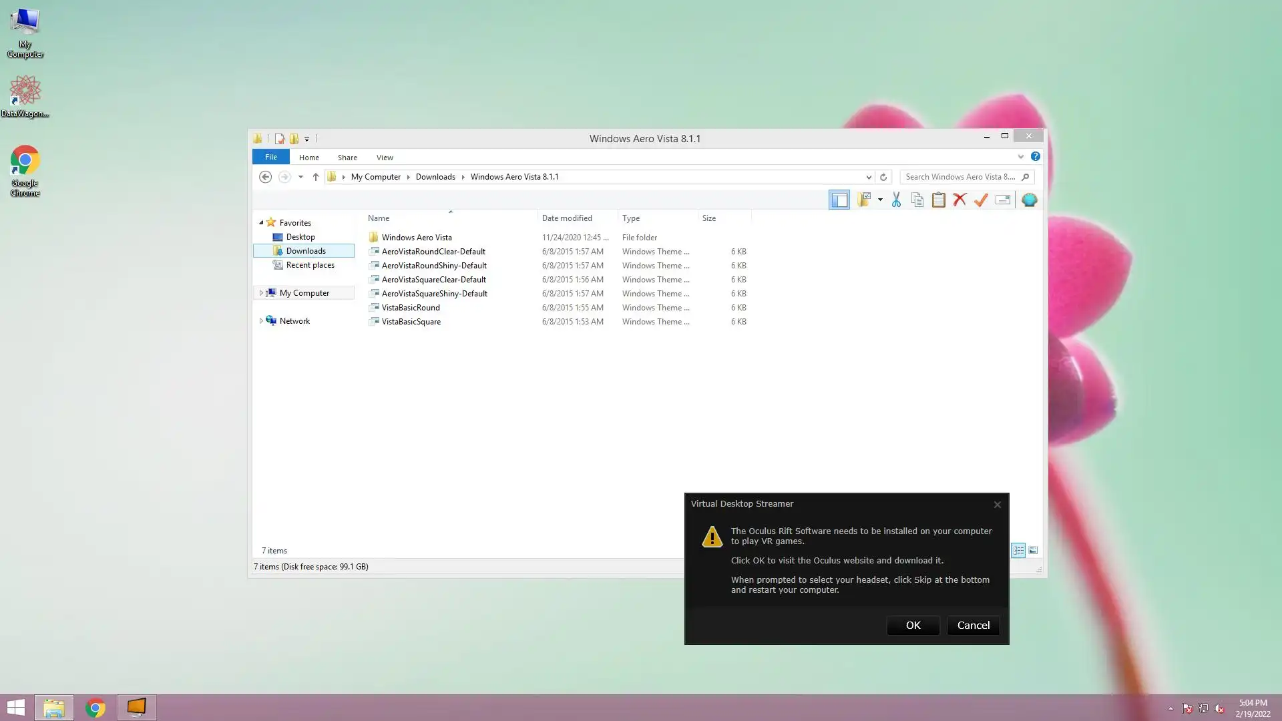Open the View ribbon tab
This screenshot has height=721, width=1282.
click(385, 158)
